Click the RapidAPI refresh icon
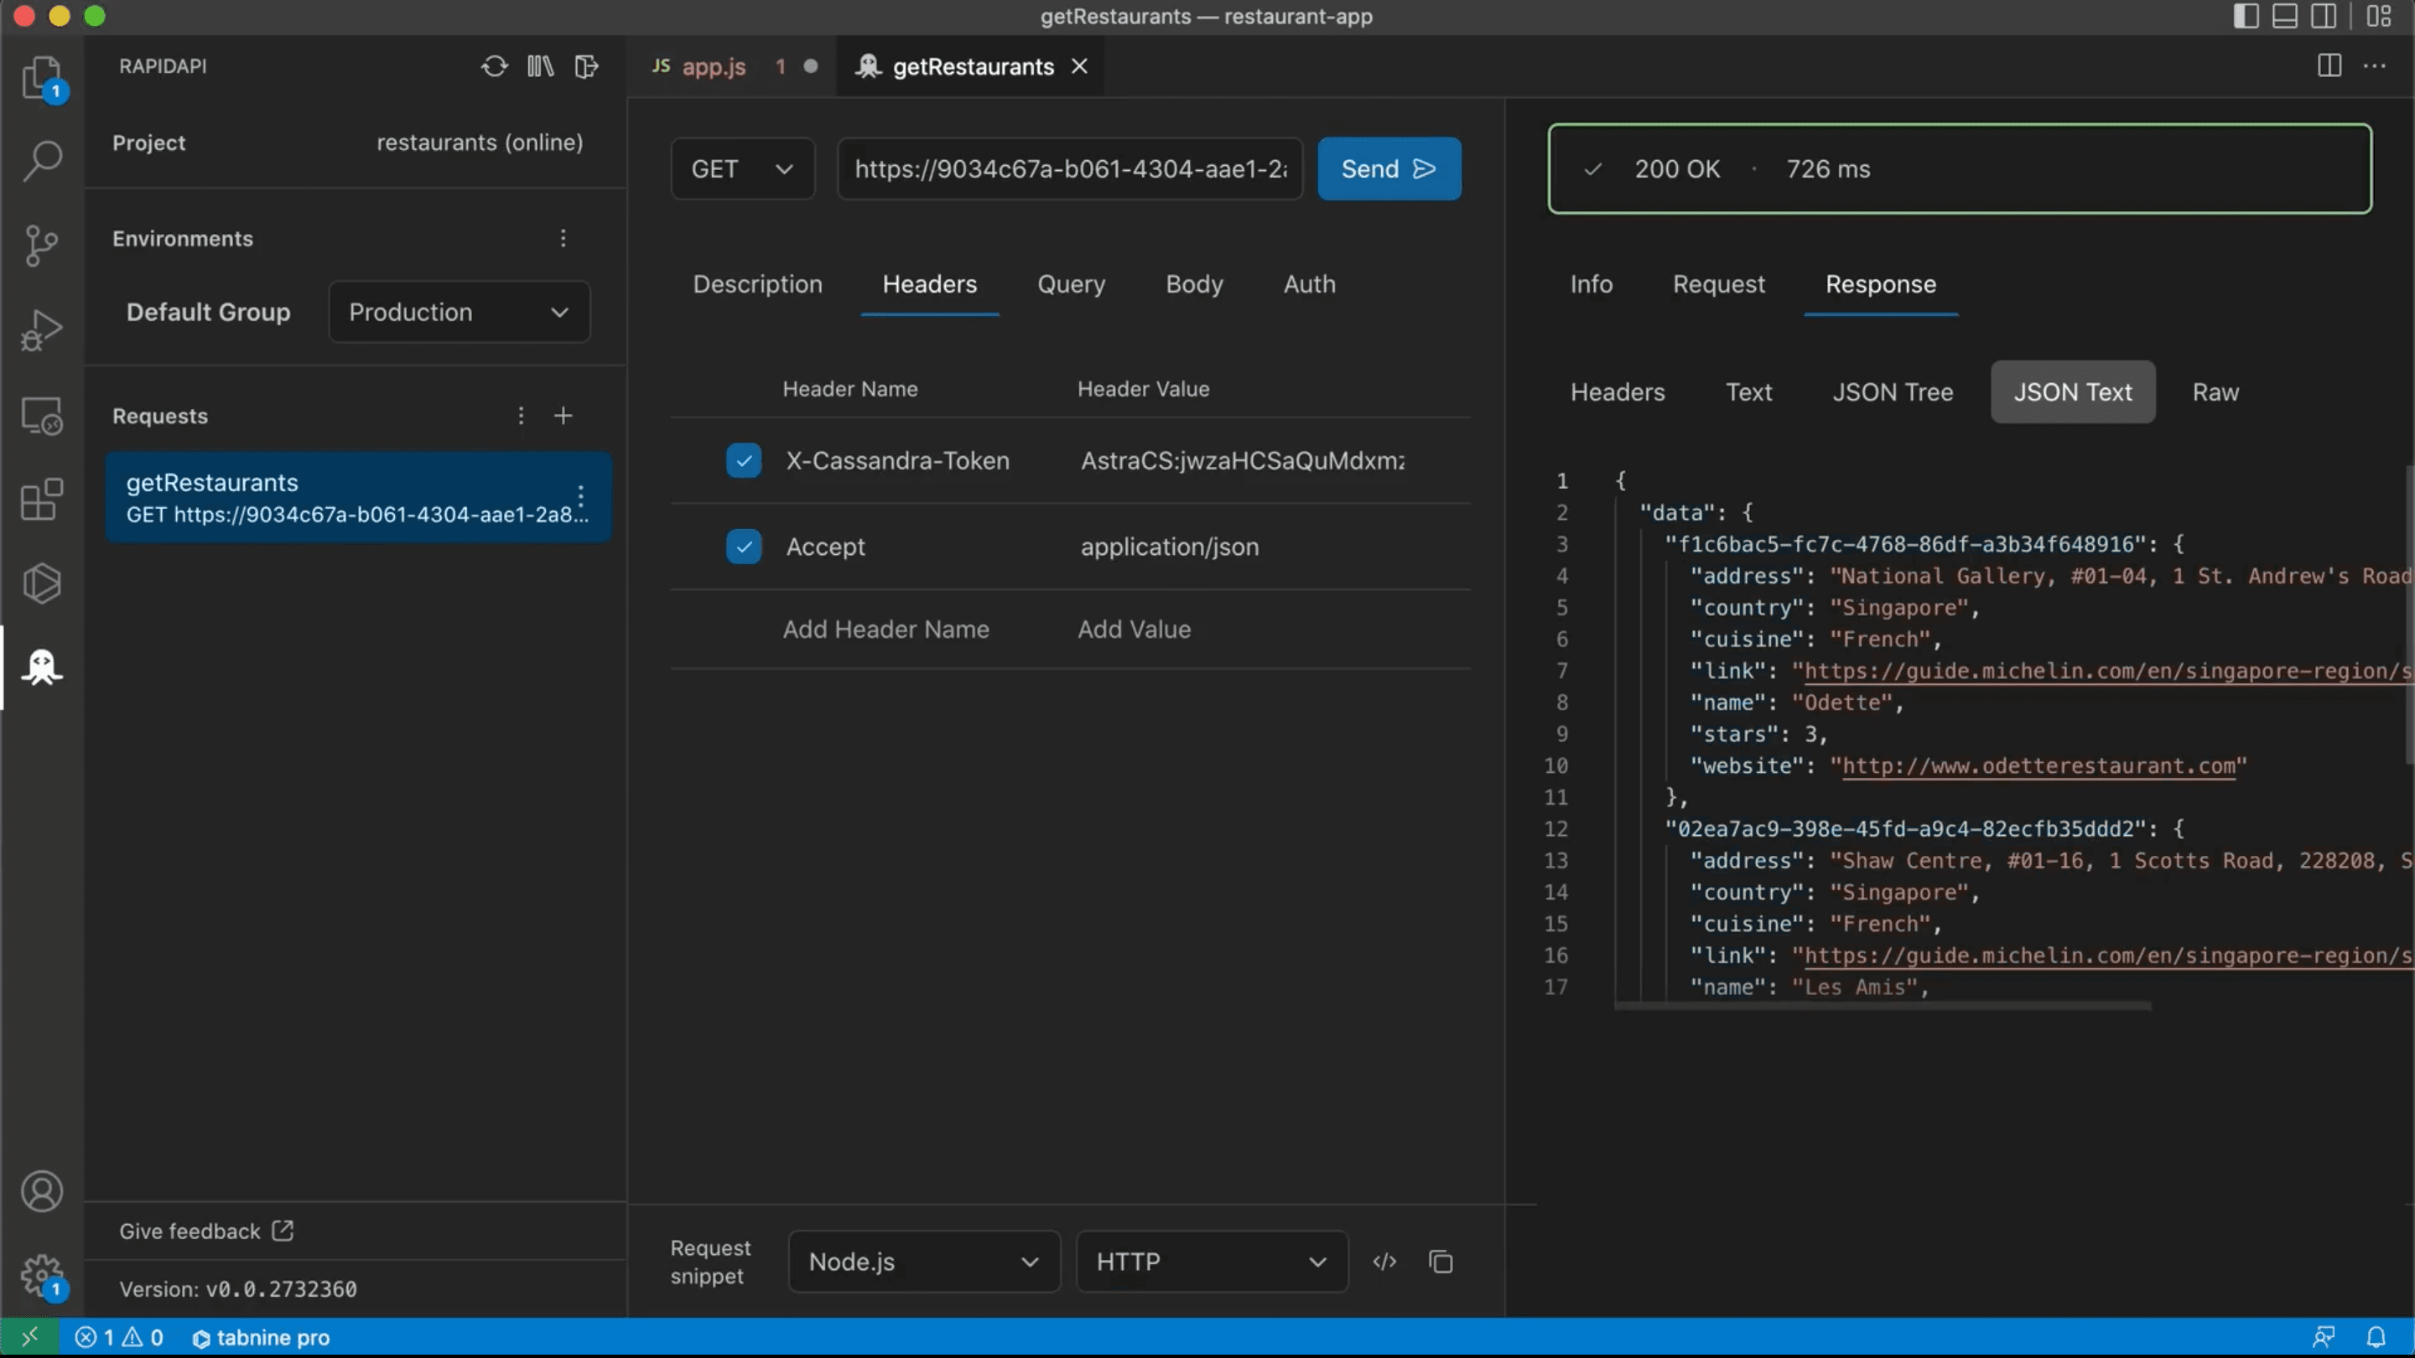The width and height of the screenshot is (2415, 1358). point(494,66)
